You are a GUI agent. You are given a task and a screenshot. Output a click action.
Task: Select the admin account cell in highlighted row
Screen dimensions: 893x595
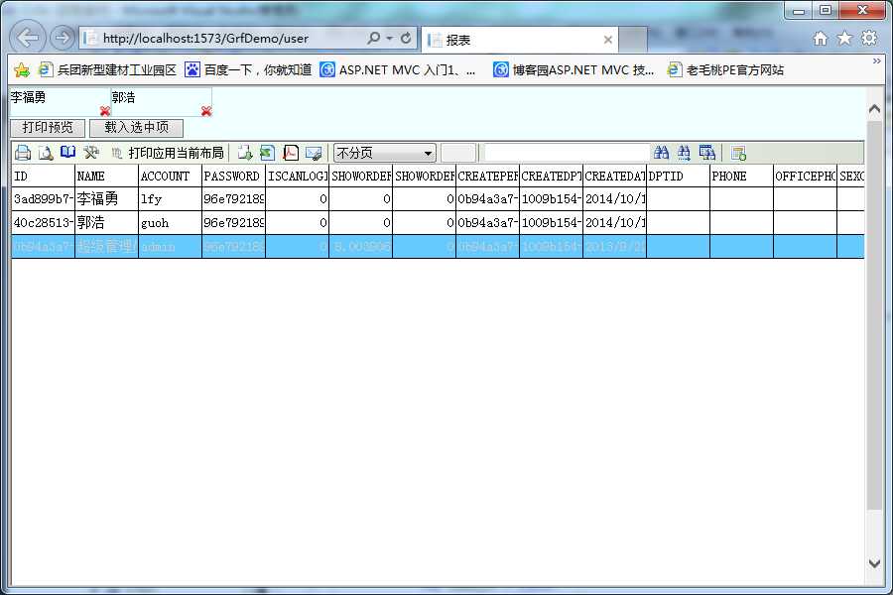pyautogui.click(x=170, y=247)
